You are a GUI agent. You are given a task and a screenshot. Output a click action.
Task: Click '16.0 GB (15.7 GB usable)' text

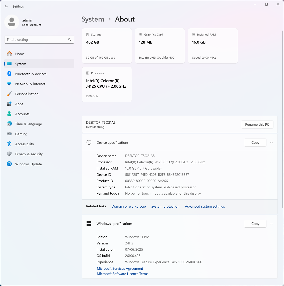tap(143, 168)
